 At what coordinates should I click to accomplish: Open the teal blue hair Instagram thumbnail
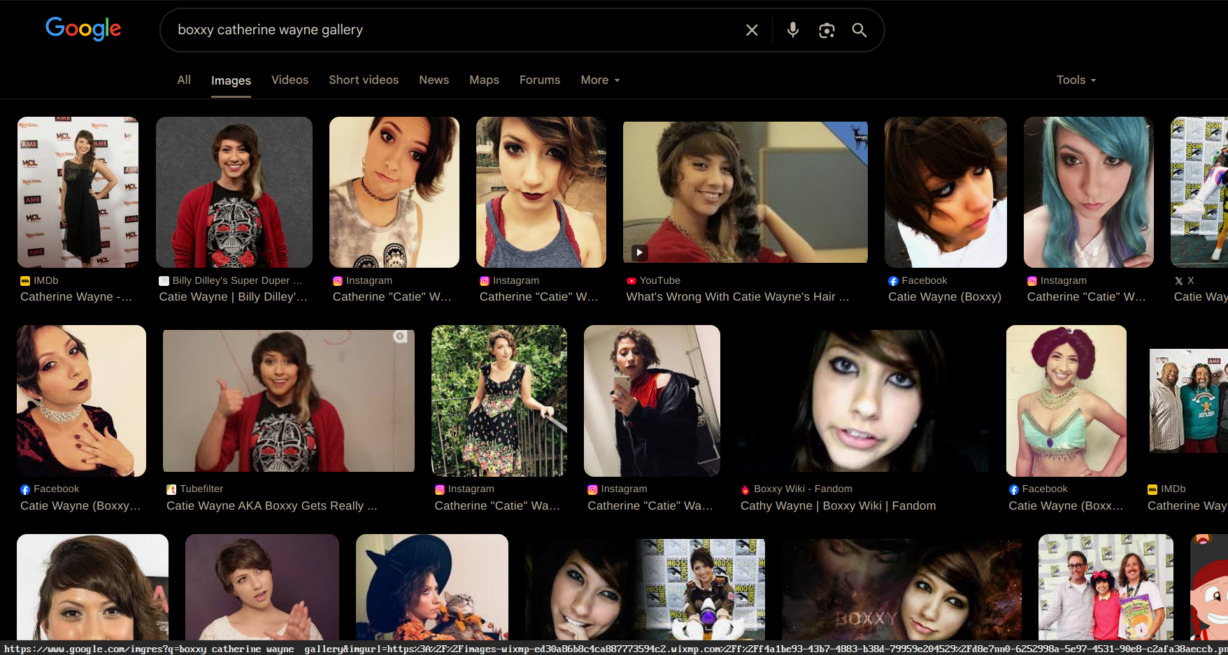1089,192
